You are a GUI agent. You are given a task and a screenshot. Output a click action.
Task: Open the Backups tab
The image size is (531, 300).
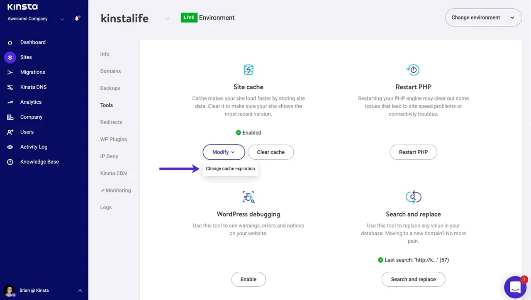tap(110, 88)
